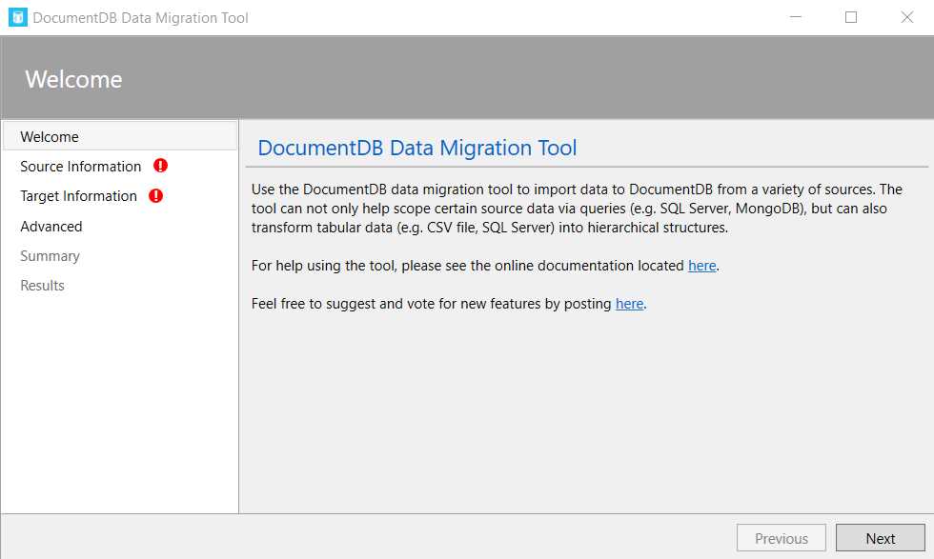Go to the Advanced step

[x=51, y=227]
